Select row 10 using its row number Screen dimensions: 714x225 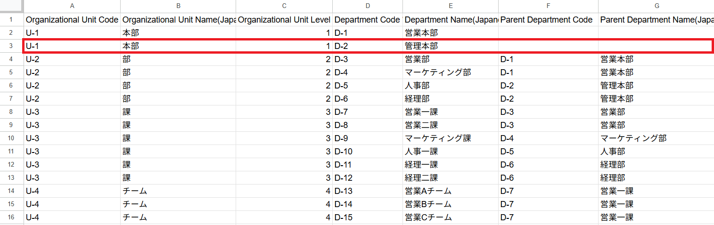tap(11, 138)
